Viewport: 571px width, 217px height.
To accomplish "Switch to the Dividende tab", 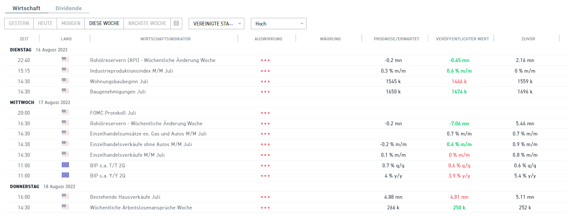I will 69,8.
